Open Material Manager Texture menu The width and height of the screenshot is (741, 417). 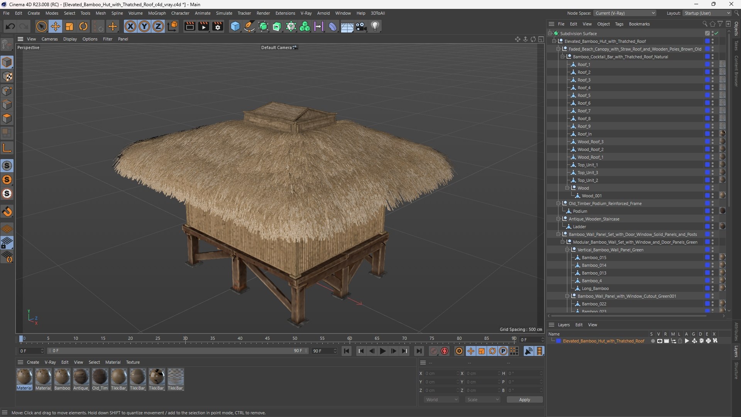133,362
